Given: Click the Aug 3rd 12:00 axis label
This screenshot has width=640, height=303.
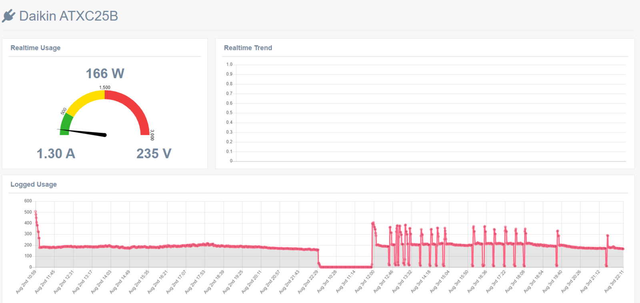Looking at the screenshot, I should pos(364,282).
